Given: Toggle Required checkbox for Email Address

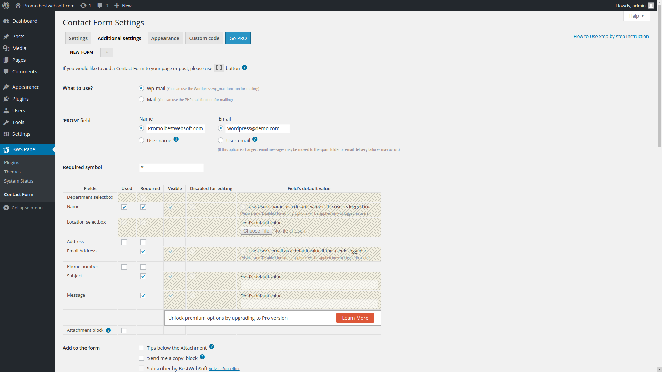Looking at the screenshot, I should (143, 251).
